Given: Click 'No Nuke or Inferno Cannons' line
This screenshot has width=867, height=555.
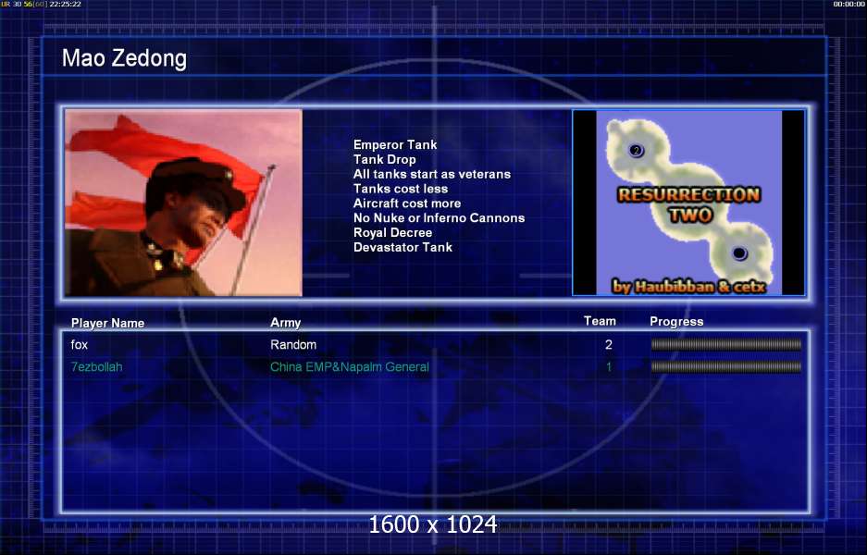Looking at the screenshot, I should [439, 217].
